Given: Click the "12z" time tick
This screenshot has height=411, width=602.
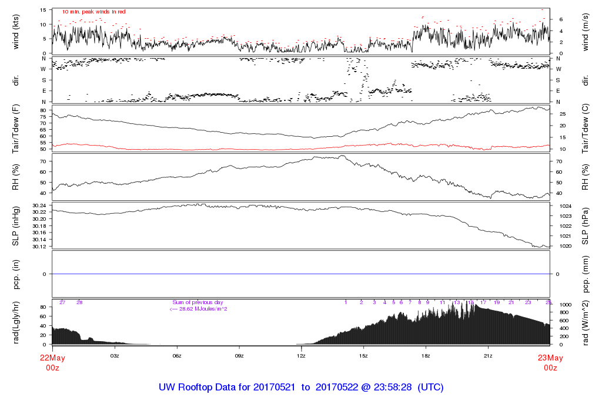Looking at the screenshot, I should [302, 356].
